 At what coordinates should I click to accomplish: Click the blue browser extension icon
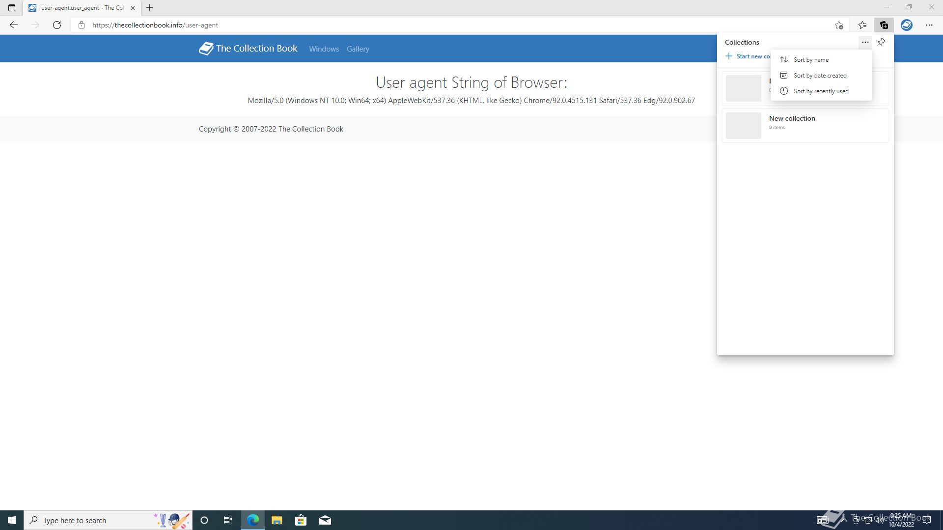coord(907,25)
